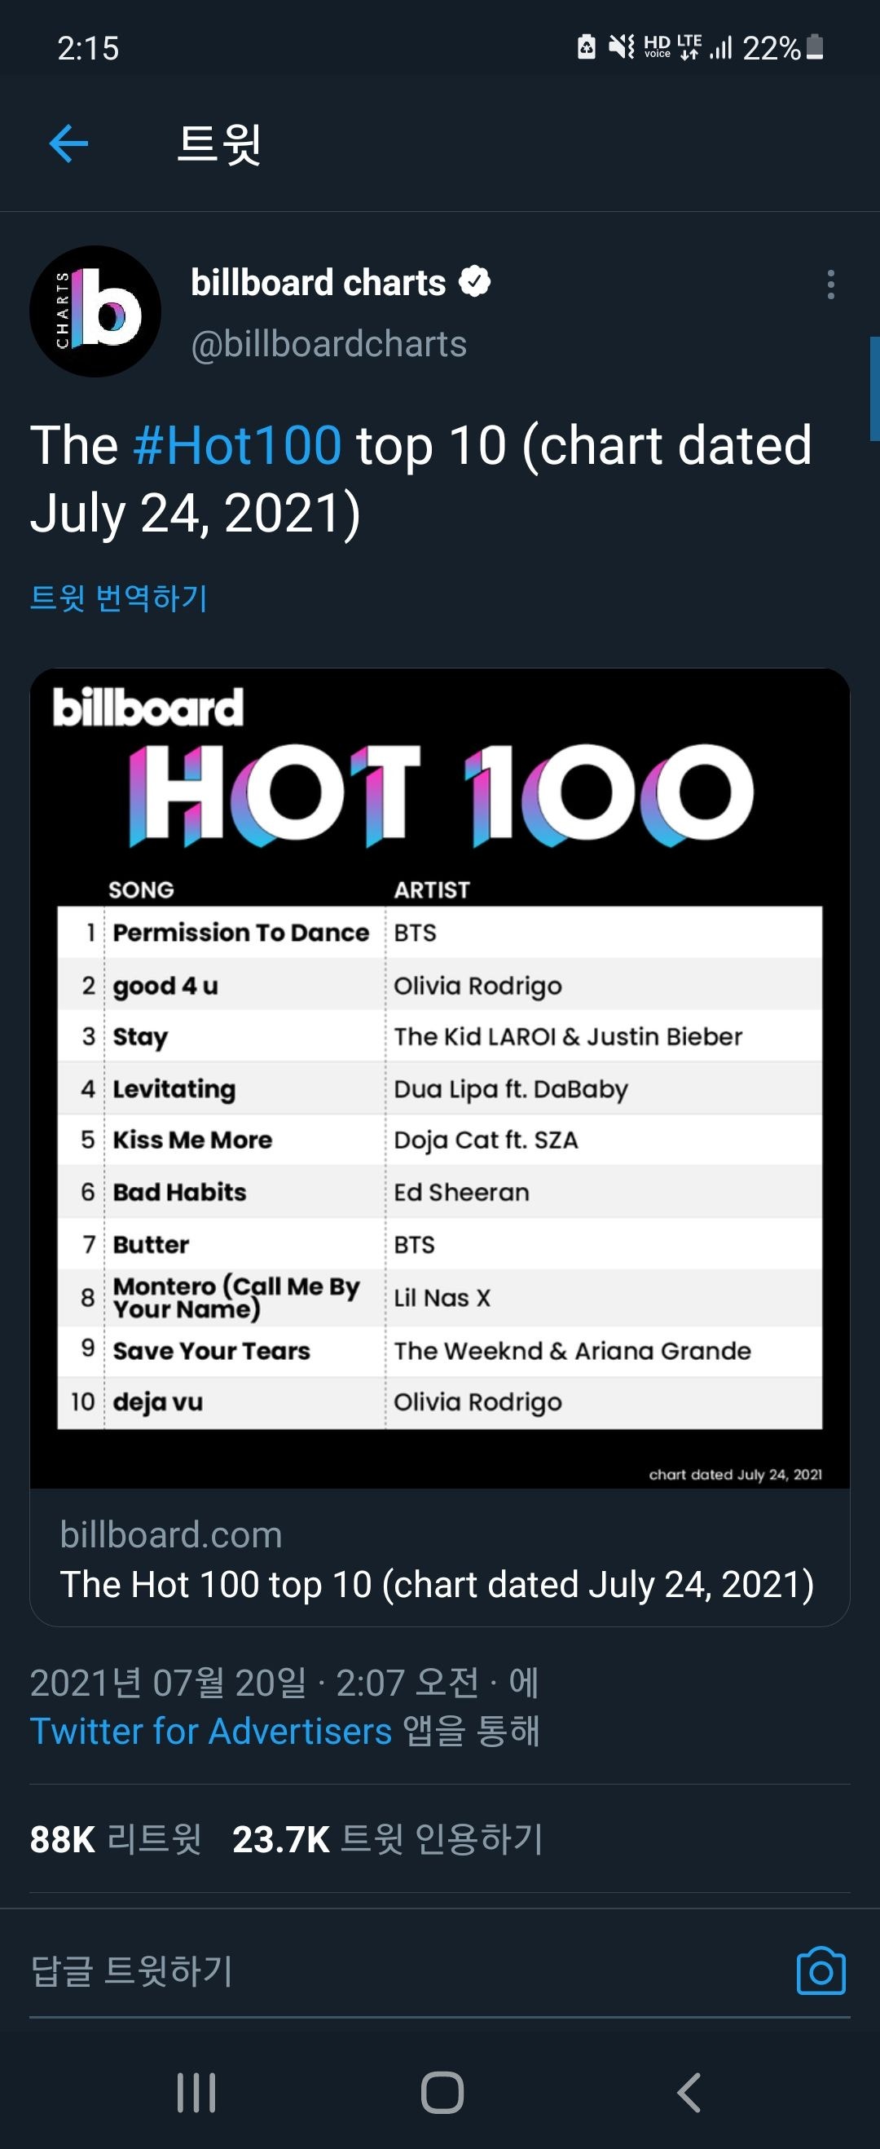Image resolution: width=880 pixels, height=2149 pixels.
Task: Tap the billboard charts display name
Action: click(x=318, y=282)
